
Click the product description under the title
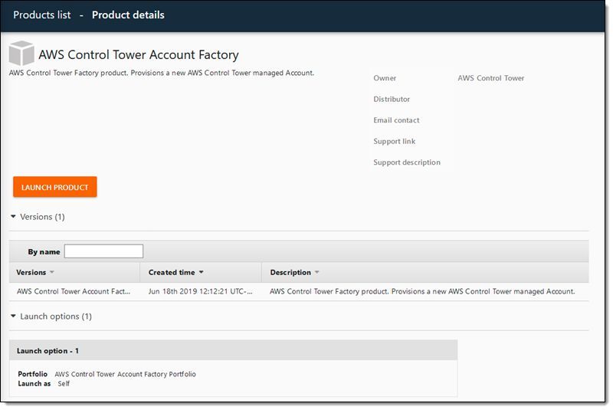coord(162,73)
